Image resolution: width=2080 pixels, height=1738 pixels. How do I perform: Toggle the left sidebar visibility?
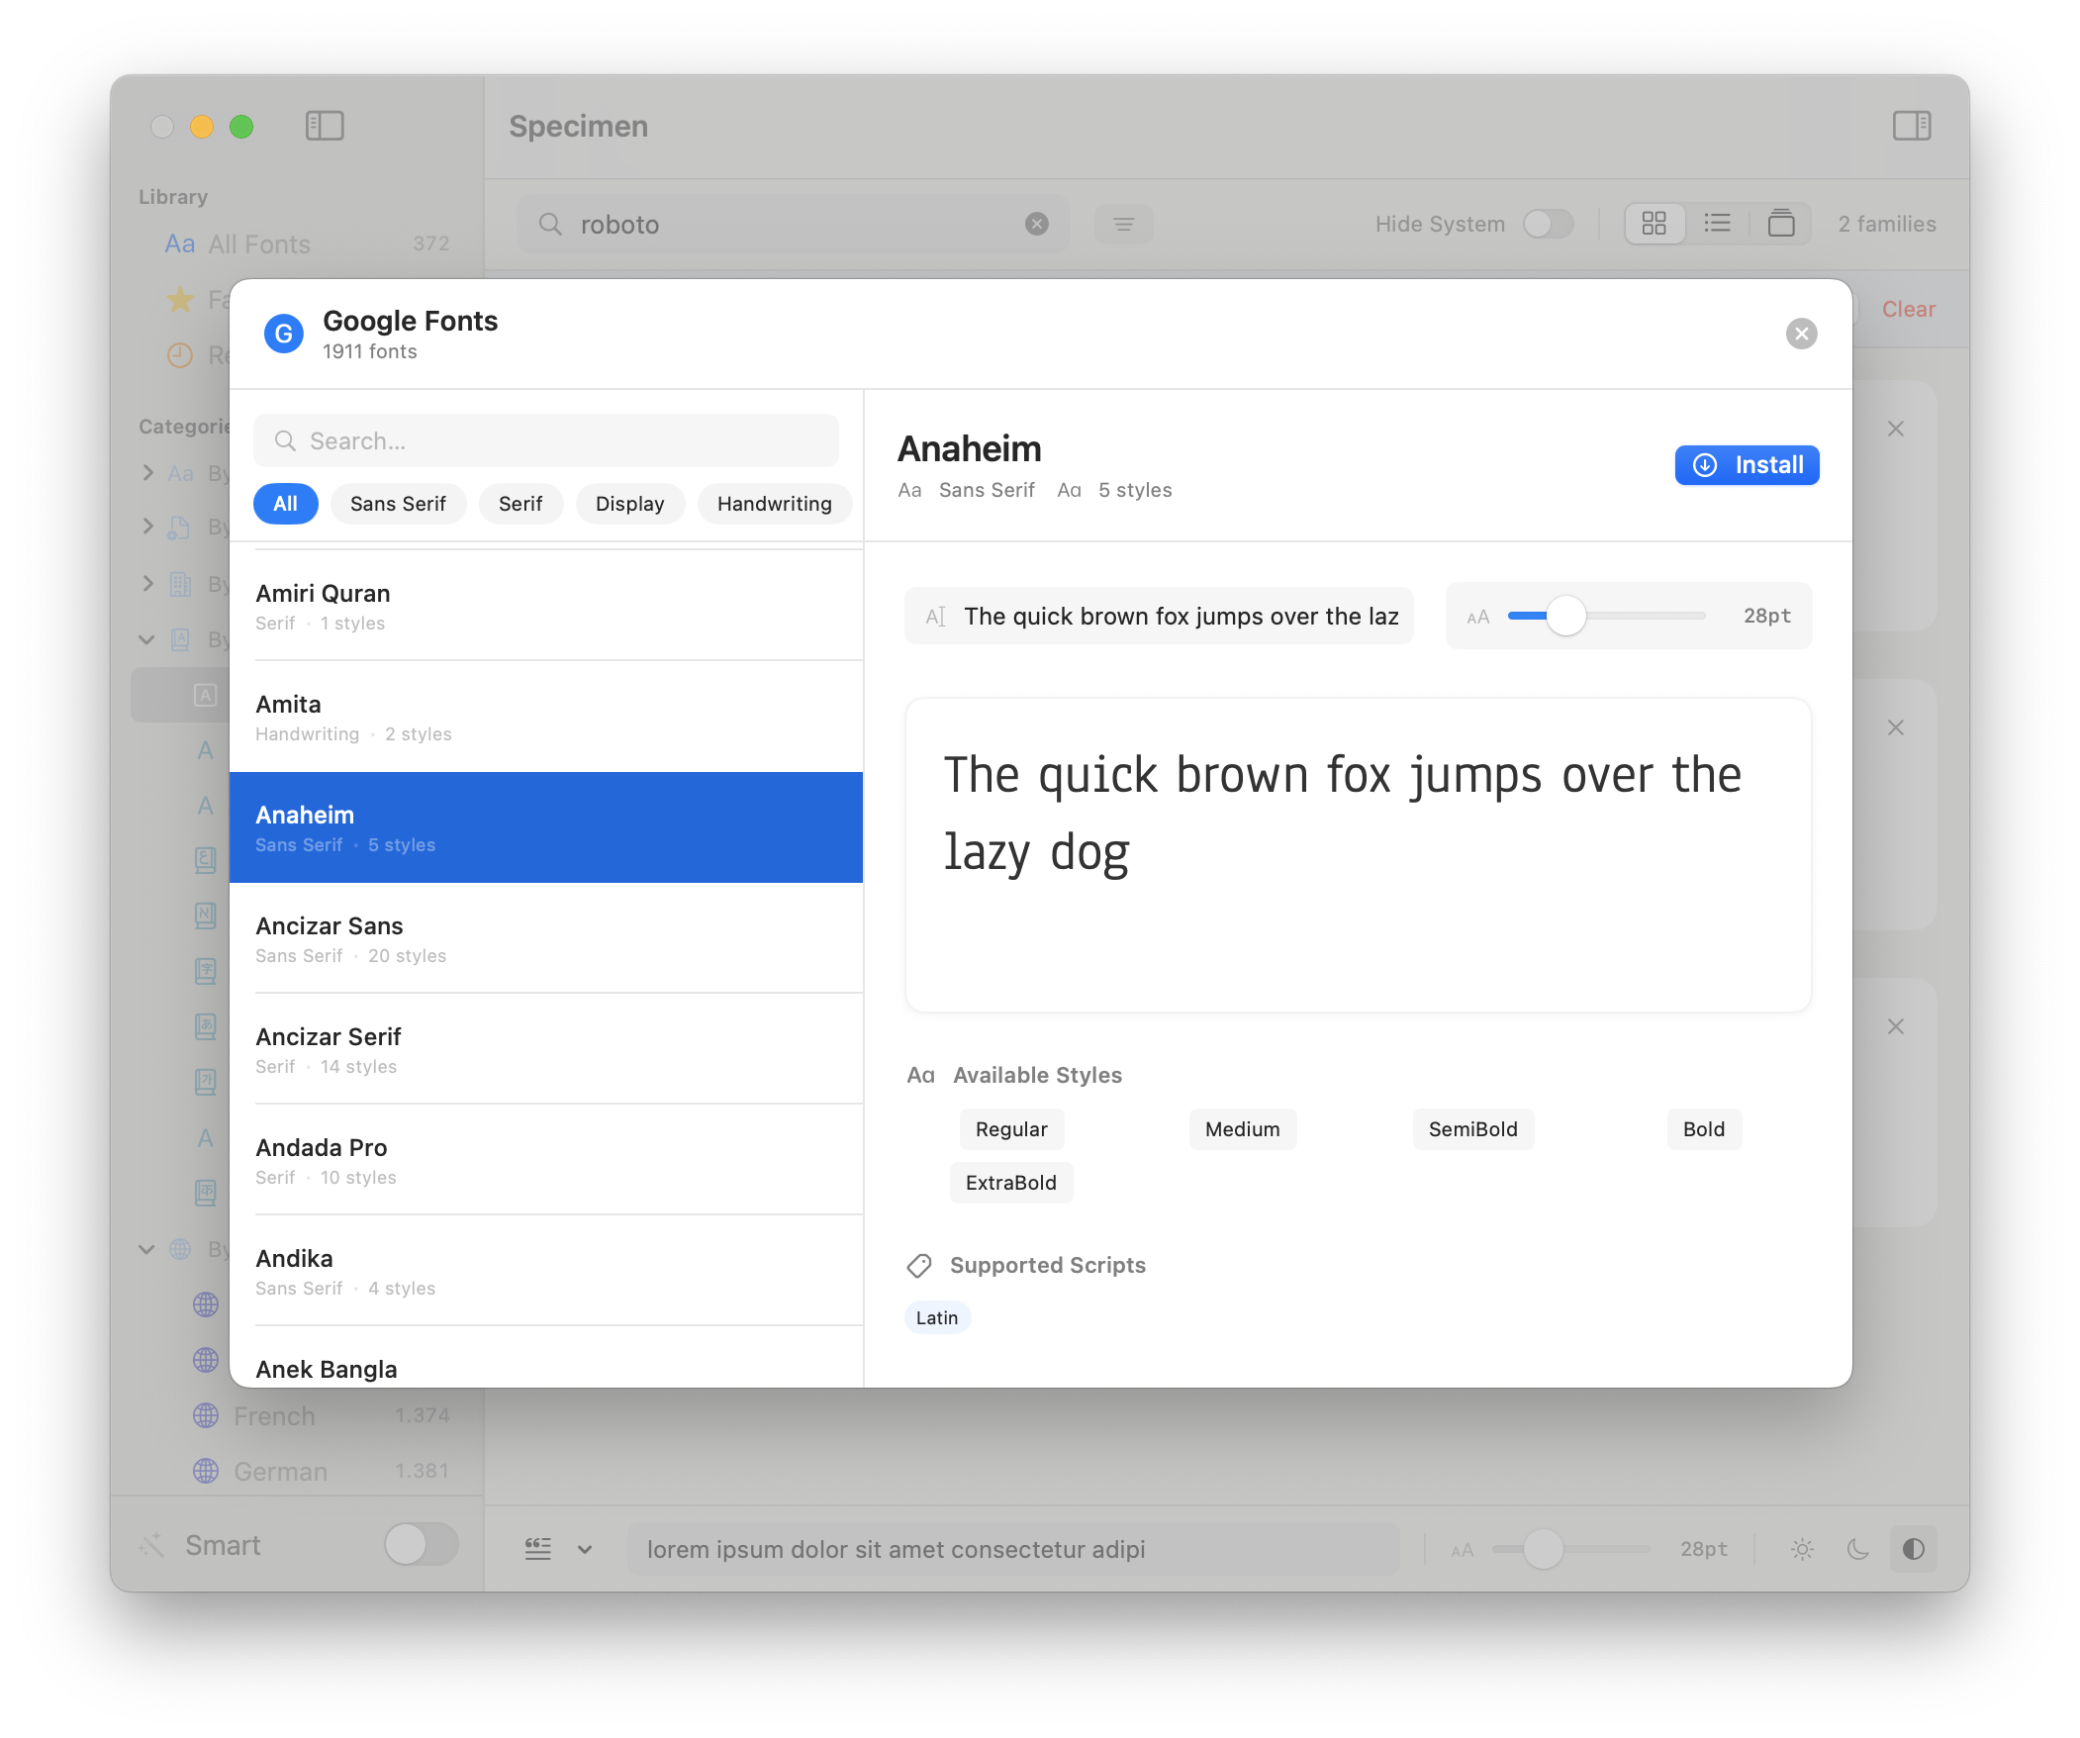click(325, 126)
